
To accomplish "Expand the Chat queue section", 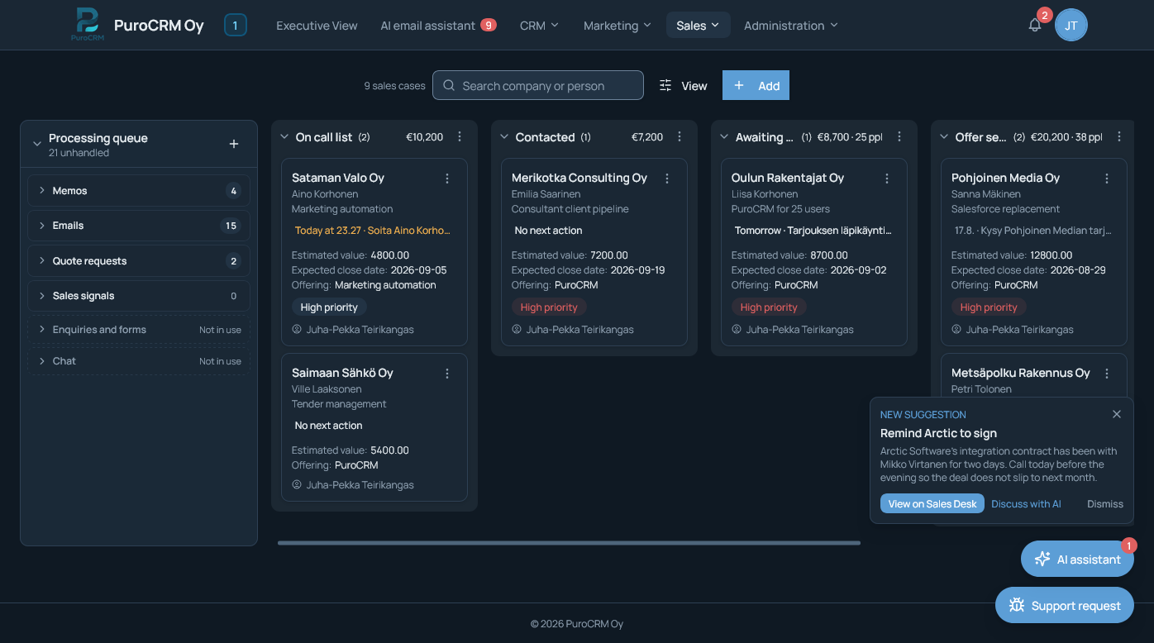I will [x=139, y=361].
